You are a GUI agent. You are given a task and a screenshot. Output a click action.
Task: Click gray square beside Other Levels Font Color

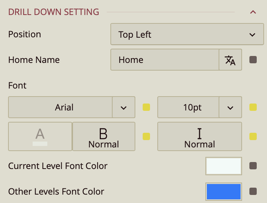click(x=253, y=191)
